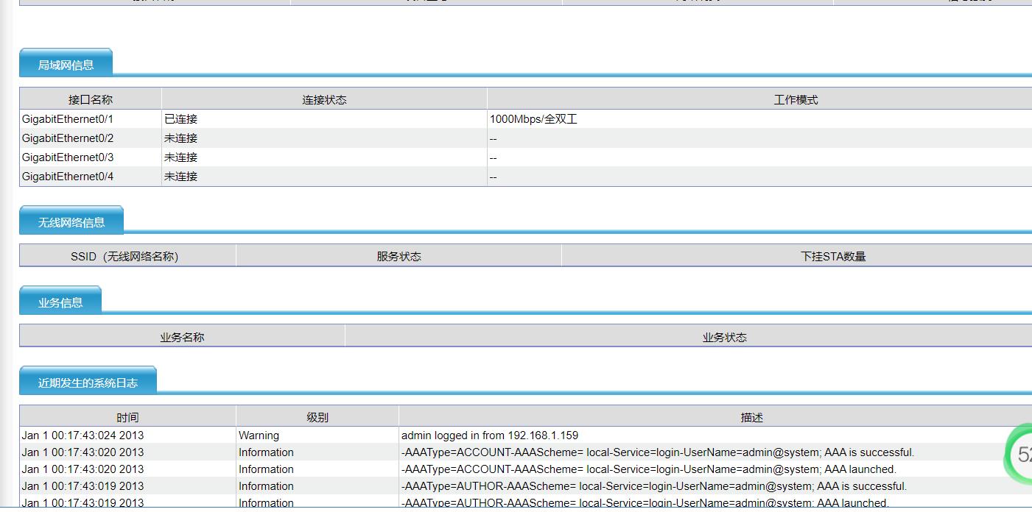Select the 局域网信息 section tab
This screenshot has height=512, width=1032.
tap(66, 63)
